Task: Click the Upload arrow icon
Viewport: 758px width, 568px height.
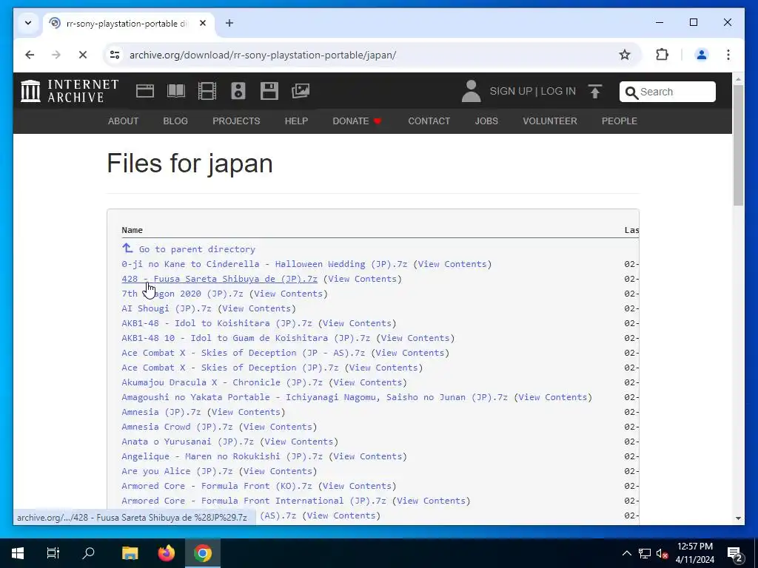Action: click(595, 91)
